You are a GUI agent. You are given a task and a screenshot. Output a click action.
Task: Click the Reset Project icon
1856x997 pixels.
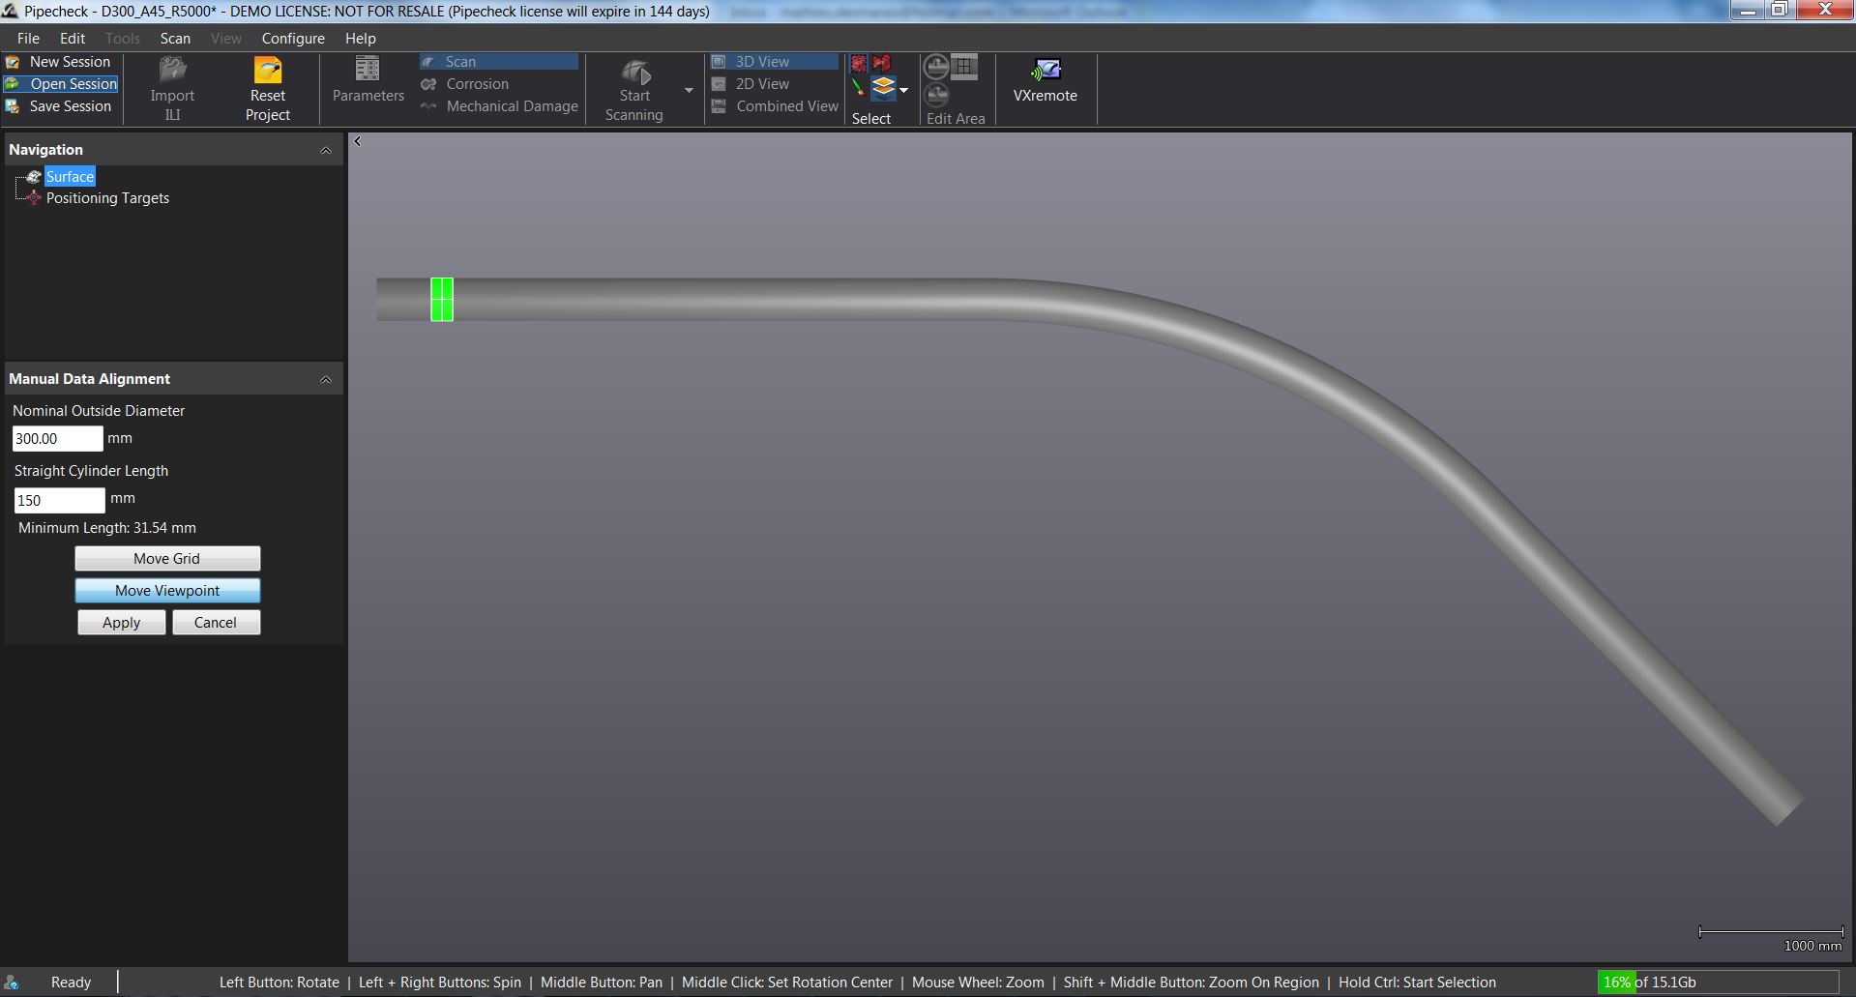[267, 72]
